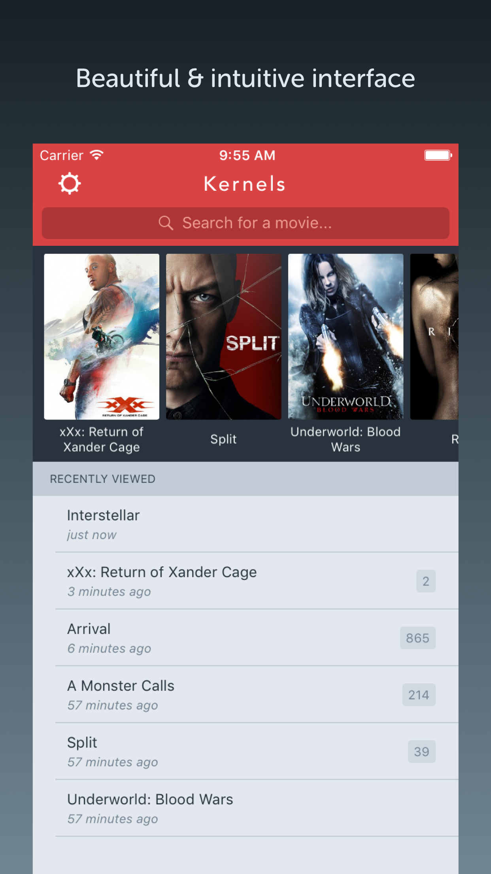Tap the Kernels title in the header

245,184
